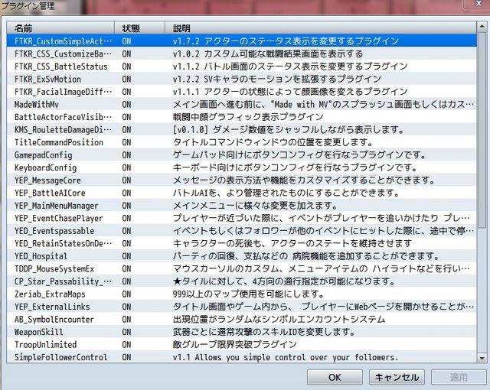Image resolution: width=490 pixels, height=390 pixels.
Task: Close the プラグイン管理 dialog
Action: click(x=479, y=3)
